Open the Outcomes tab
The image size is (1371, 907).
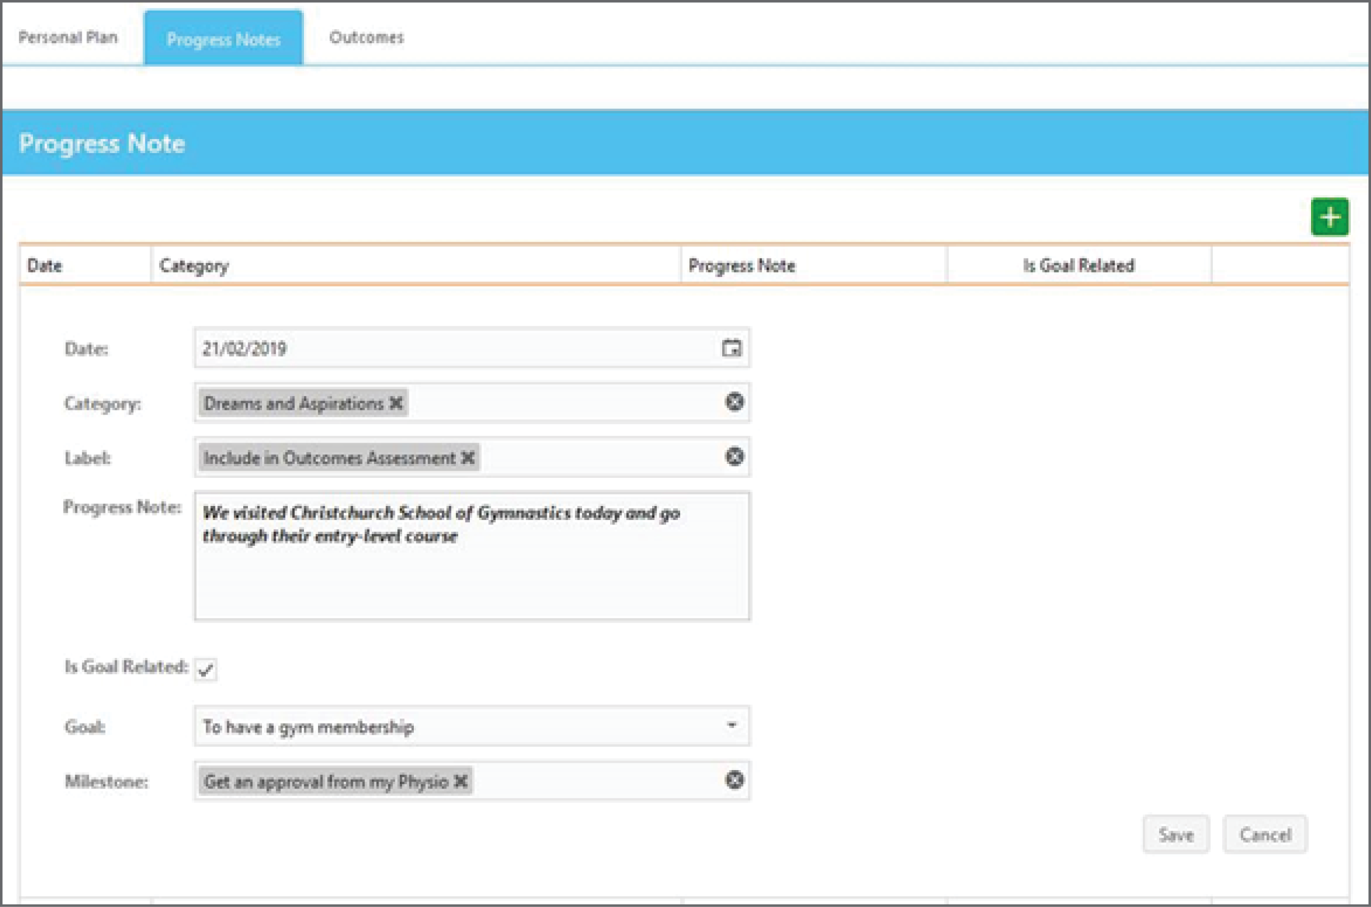tap(367, 37)
